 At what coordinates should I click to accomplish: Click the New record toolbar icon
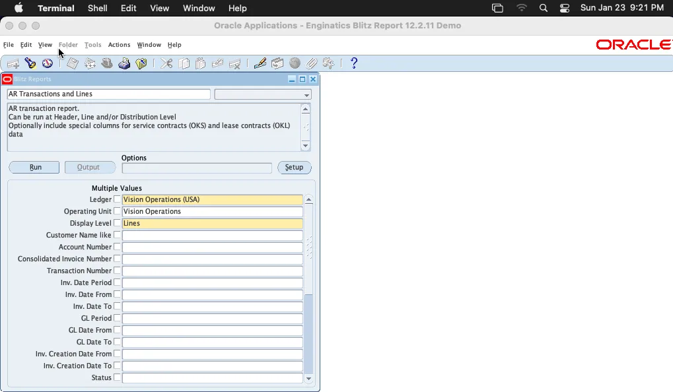(x=13, y=63)
